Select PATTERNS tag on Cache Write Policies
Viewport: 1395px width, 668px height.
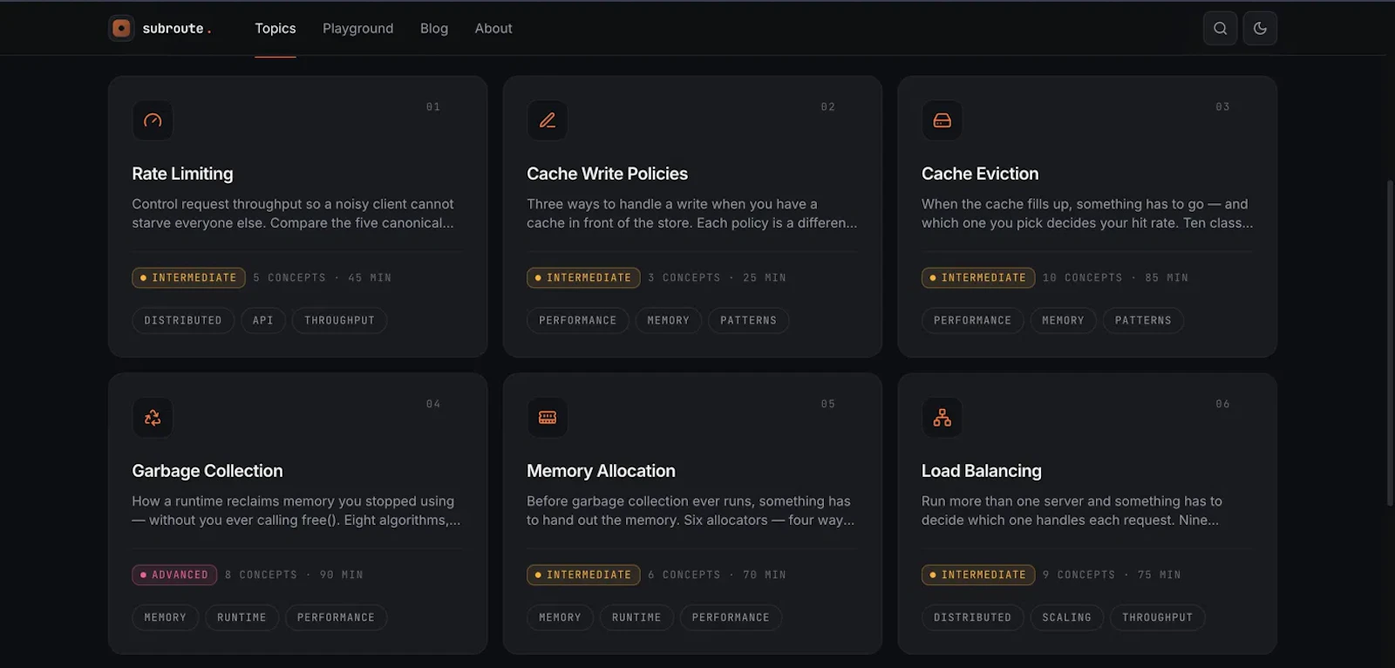pos(748,320)
